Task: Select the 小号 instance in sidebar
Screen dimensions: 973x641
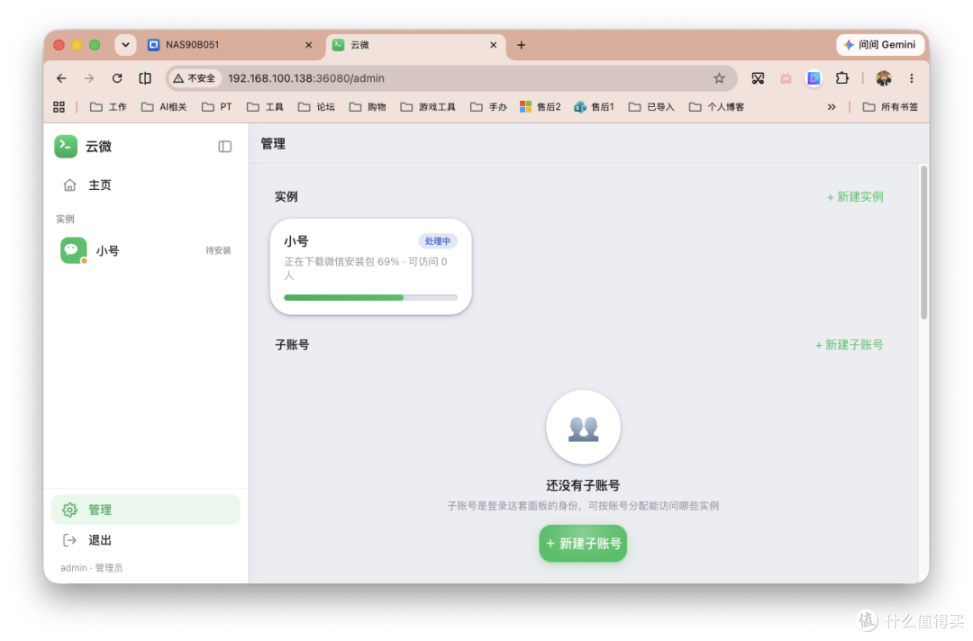Action: click(x=146, y=250)
